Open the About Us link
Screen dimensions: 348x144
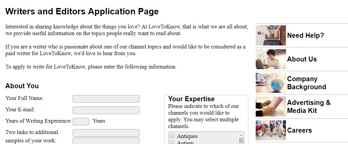(302, 59)
